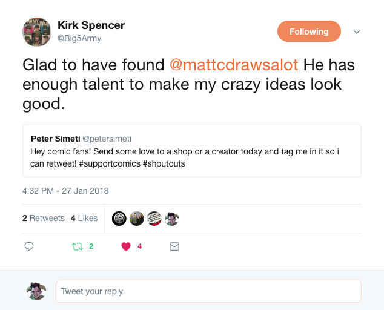Toggle the orange Following button

click(309, 31)
